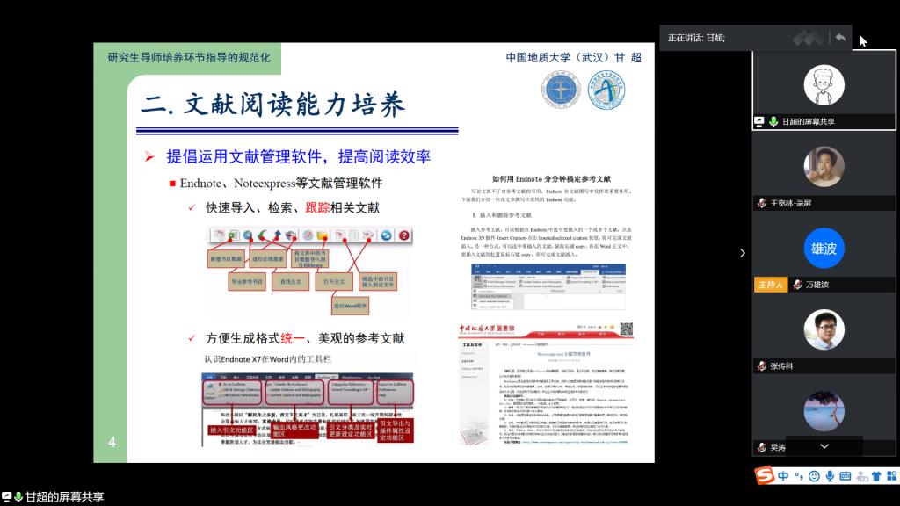Toggle Sogou punctuation mode button
This screenshot has height=506, width=900.
click(x=799, y=476)
